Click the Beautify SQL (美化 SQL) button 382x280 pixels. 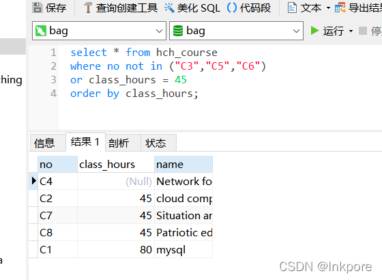(192, 8)
